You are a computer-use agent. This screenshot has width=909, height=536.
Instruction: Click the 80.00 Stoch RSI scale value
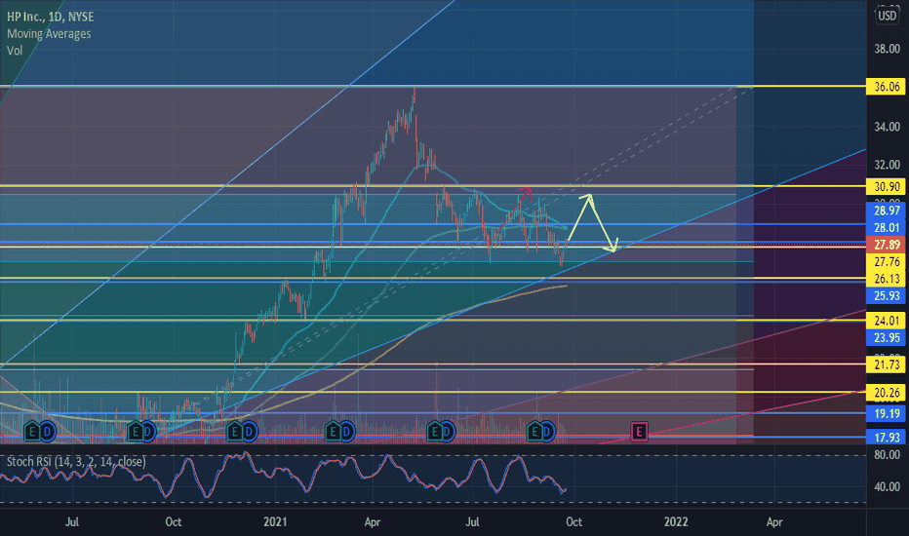(x=887, y=455)
